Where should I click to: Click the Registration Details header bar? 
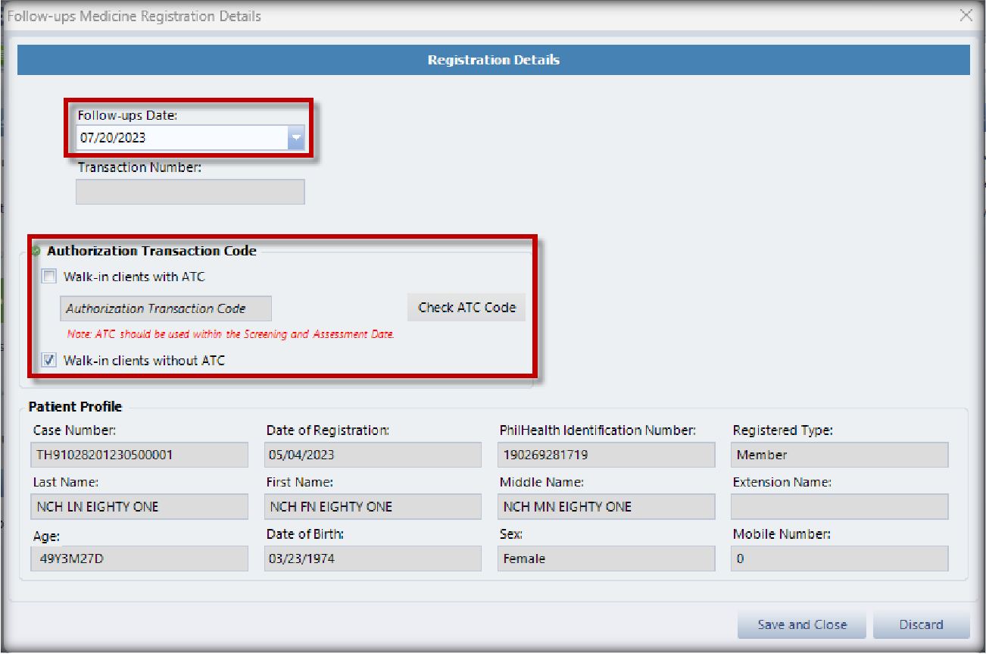click(493, 60)
